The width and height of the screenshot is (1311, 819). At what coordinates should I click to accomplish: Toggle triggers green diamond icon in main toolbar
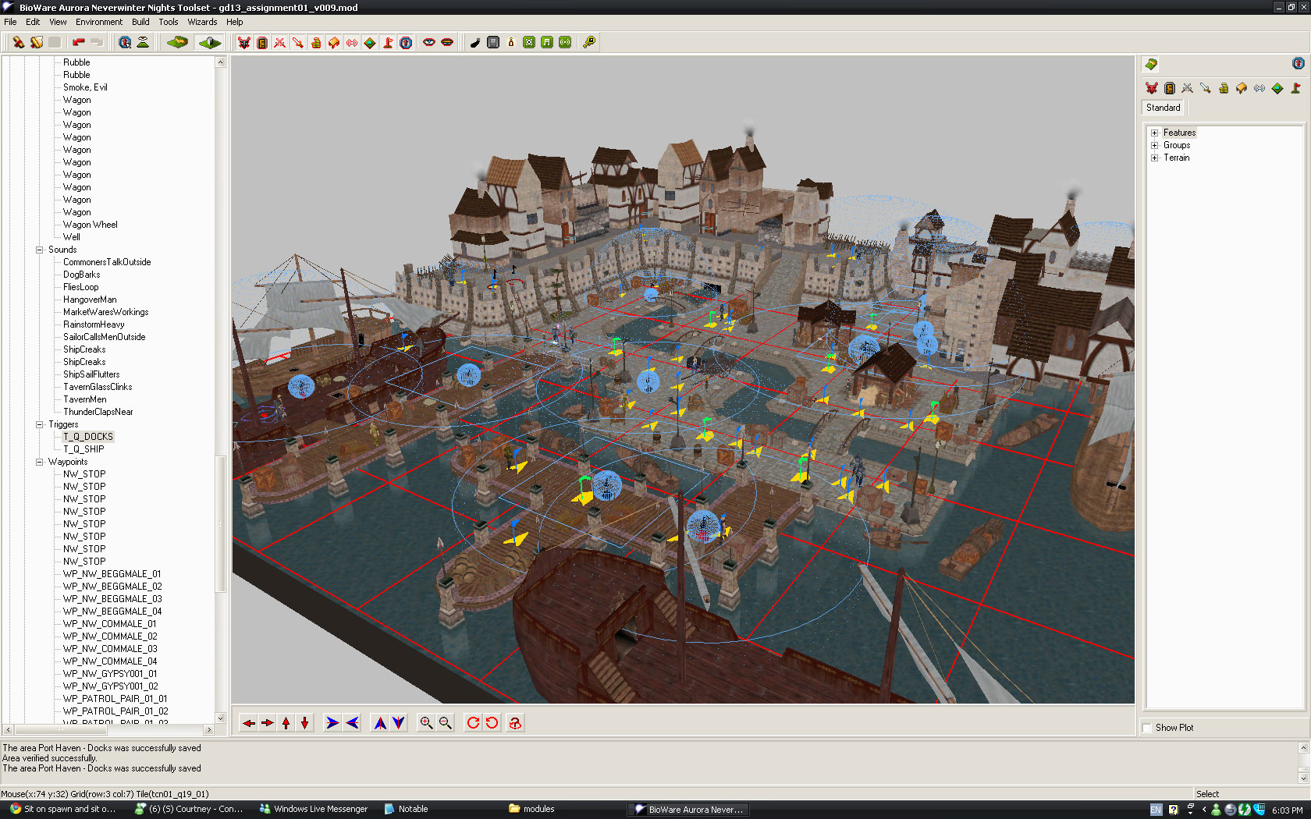tap(370, 42)
